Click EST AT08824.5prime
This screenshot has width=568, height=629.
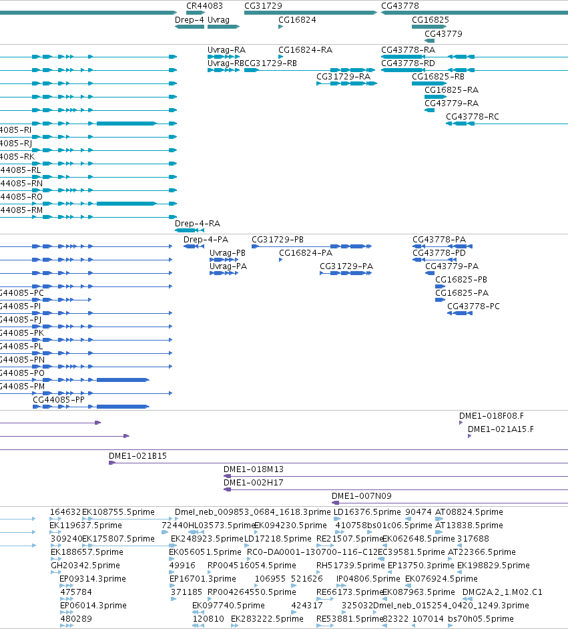469,512
